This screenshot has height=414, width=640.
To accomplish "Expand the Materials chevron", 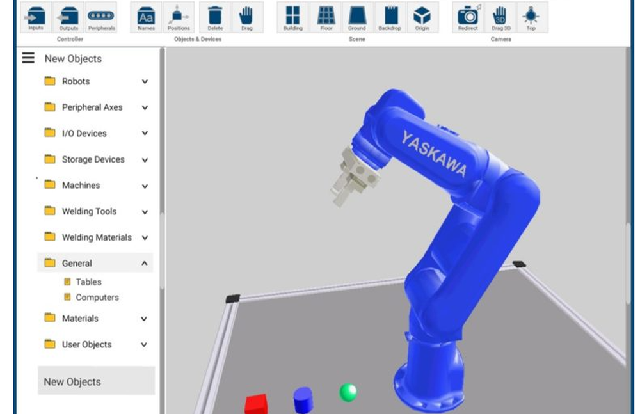I will click(144, 319).
